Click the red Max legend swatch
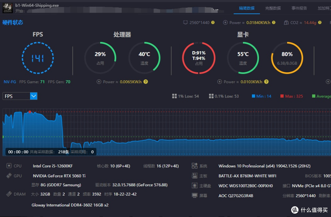The width and height of the screenshot is (331, 217). coord(282,96)
